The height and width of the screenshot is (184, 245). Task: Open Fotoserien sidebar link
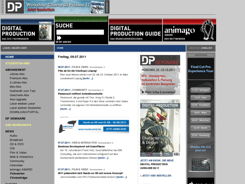[x=17, y=174]
